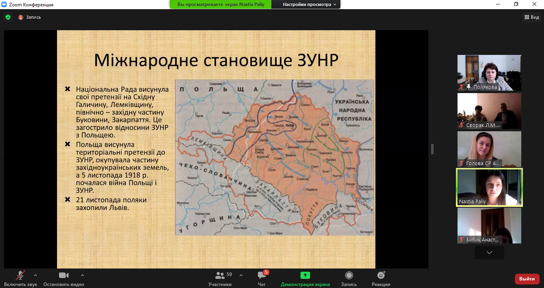Open the Reactions emoji menu

381,275
